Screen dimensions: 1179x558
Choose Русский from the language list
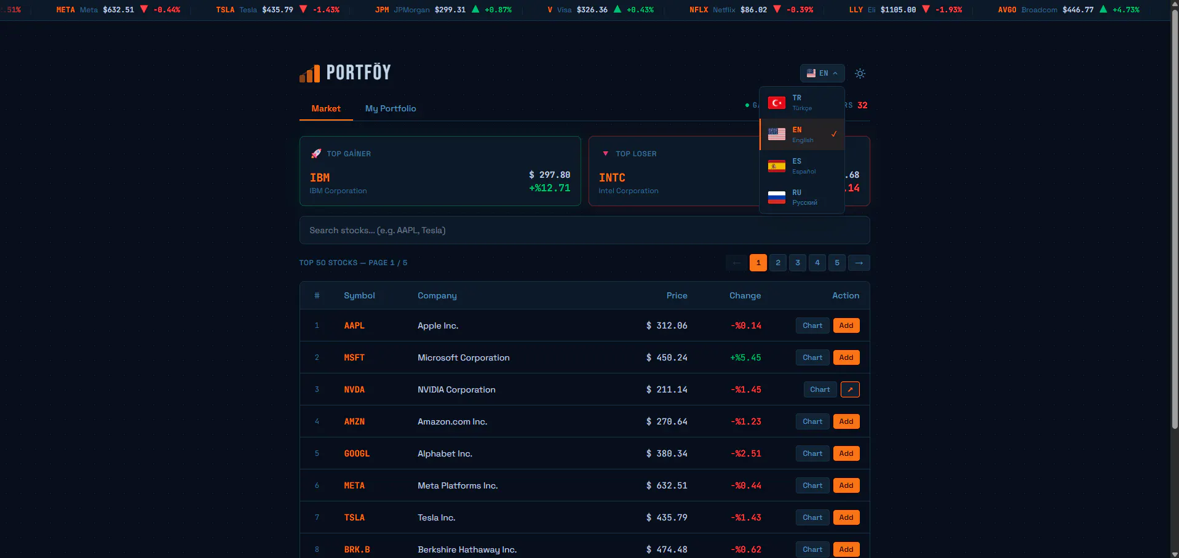coord(802,197)
